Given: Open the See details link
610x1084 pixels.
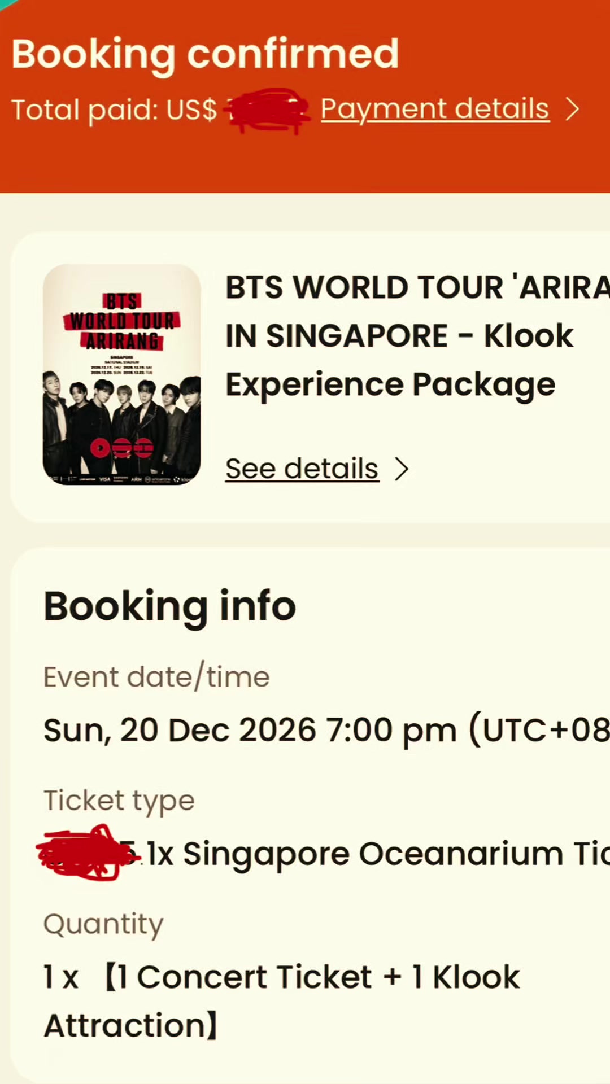Looking at the screenshot, I should [302, 469].
